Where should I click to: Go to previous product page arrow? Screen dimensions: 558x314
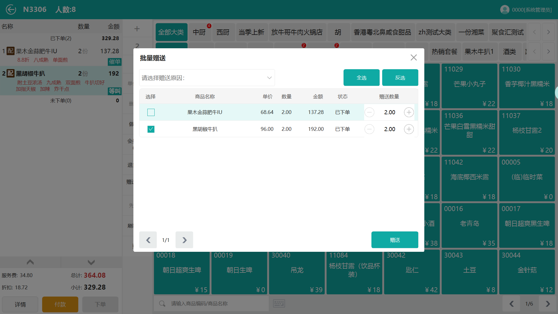(512, 304)
